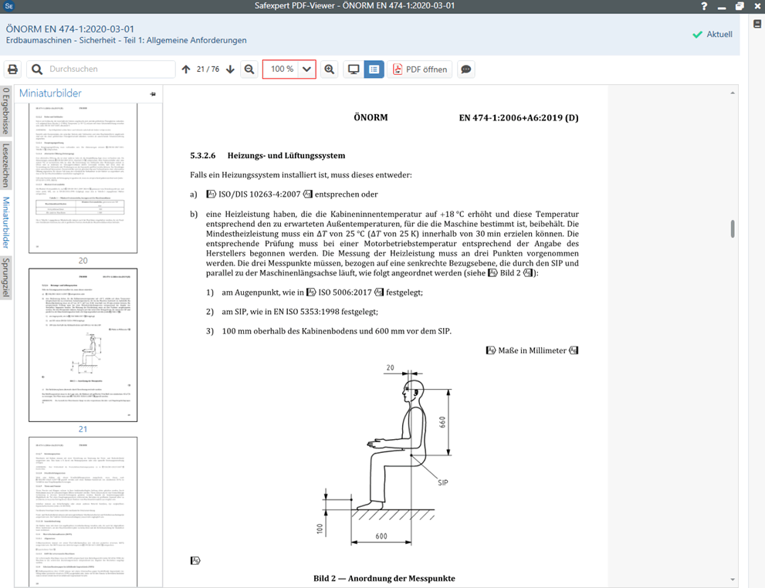The width and height of the screenshot is (765, 588).
Task: Switch to the Lesezeichen tab
Action: [6, 164]
